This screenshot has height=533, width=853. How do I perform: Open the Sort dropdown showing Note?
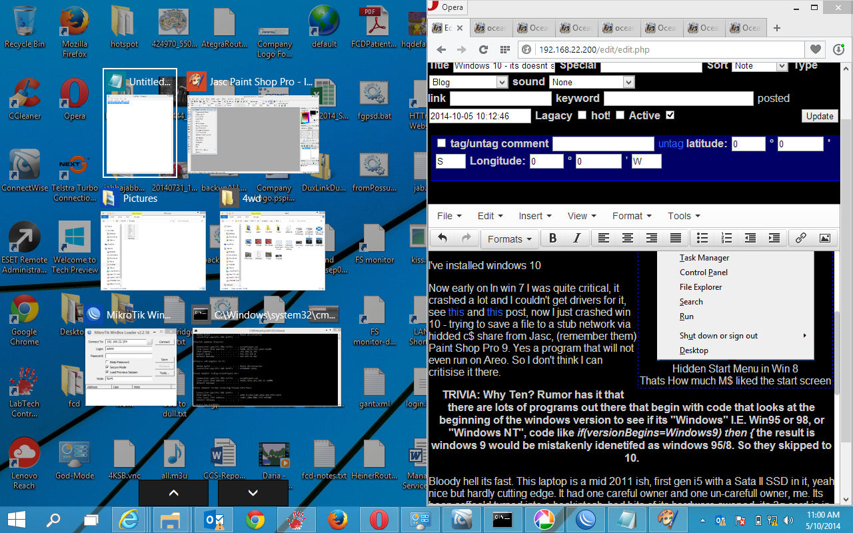(x=759, y=66)
